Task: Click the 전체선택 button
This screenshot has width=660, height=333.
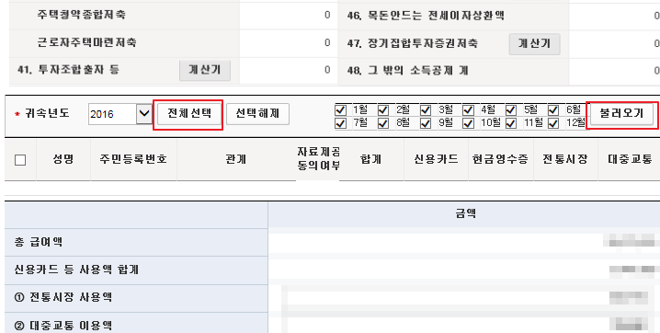Action: click(189, 114)
